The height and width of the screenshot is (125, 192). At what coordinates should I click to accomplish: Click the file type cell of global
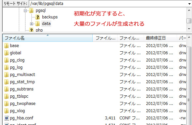coord(130,53)
